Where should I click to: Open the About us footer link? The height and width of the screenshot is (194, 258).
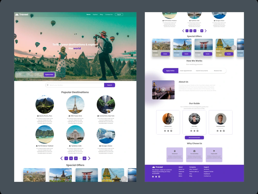point(181,169)
